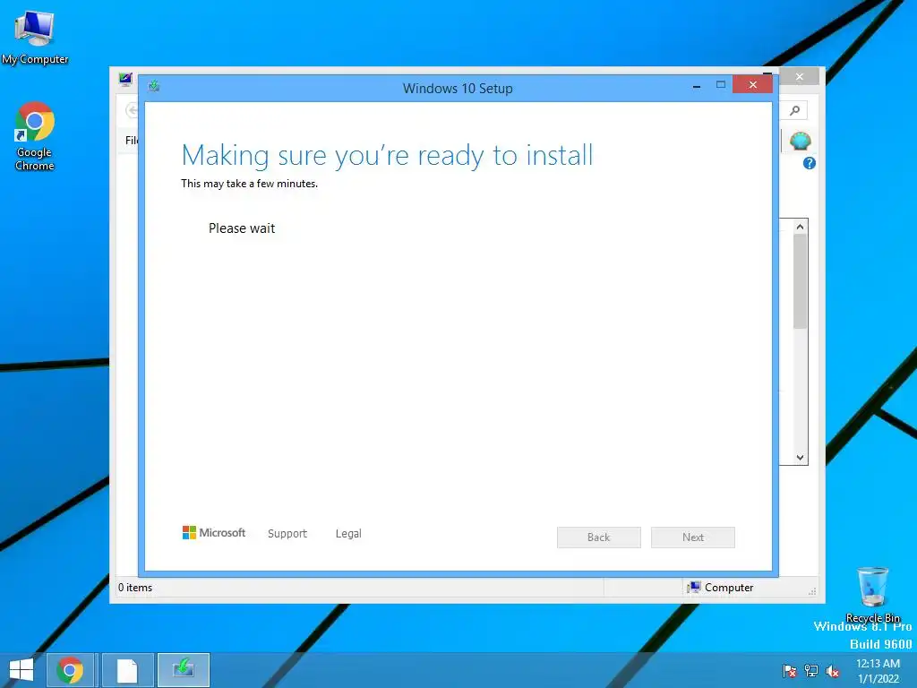Click 'Making sure you're ready to install' heading
The height and width of the screenshot is (688, 917).
tap(387, 156)
